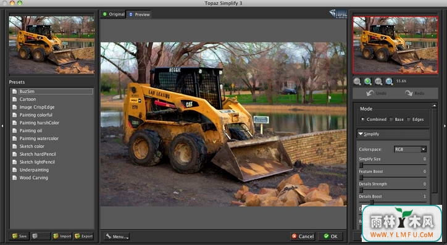Collapse left panel with edge arrow
Screen dimensions: 447x245
click(2, 126)
